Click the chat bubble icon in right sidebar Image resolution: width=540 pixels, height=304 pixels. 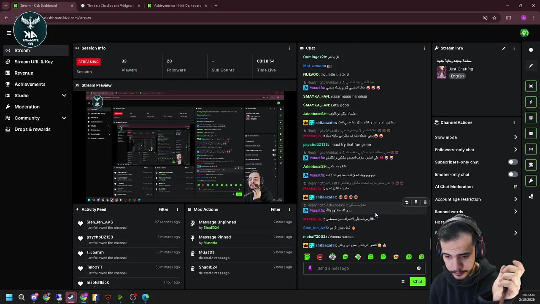[x=531, y=133]
